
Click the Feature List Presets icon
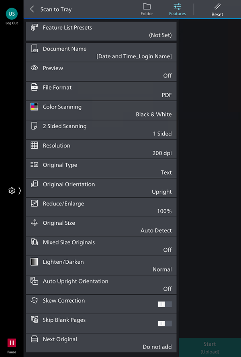click(x=35, y=27)
